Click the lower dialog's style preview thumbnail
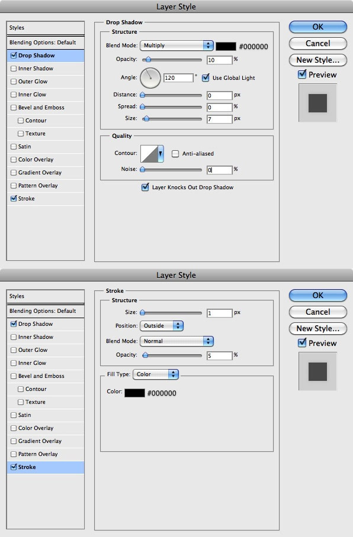The height and width of the screenshot is (537, 353). pos(317,371)
